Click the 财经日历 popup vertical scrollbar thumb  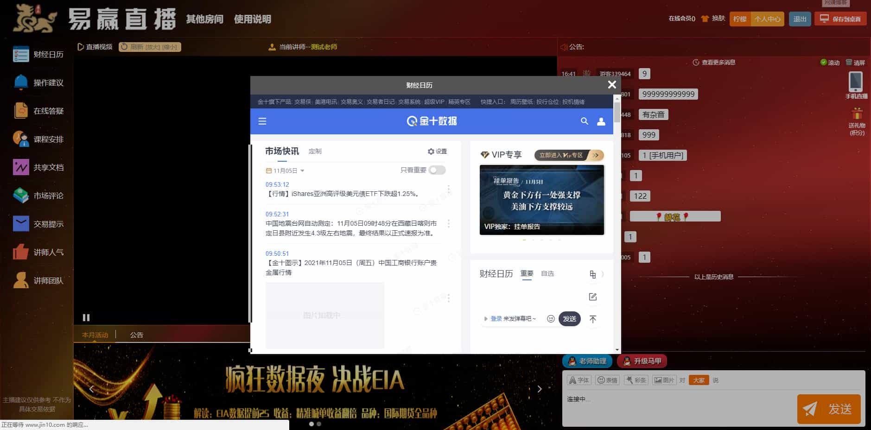point(617,112)
